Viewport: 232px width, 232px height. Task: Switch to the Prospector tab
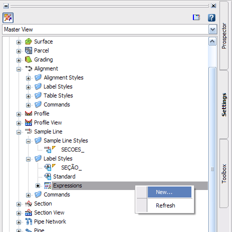pyautogui.click(x=224, y=36)
